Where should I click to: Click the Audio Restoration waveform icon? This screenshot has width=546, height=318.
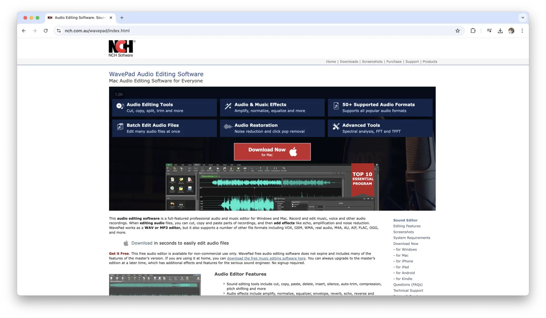click(228, 127)
